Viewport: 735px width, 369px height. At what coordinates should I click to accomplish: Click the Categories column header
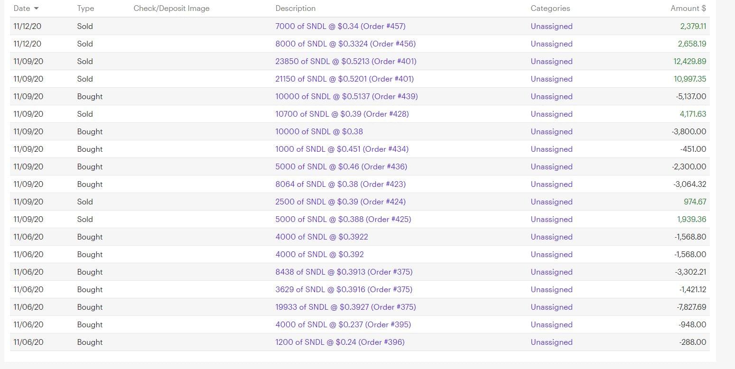[x=550, y=9]
